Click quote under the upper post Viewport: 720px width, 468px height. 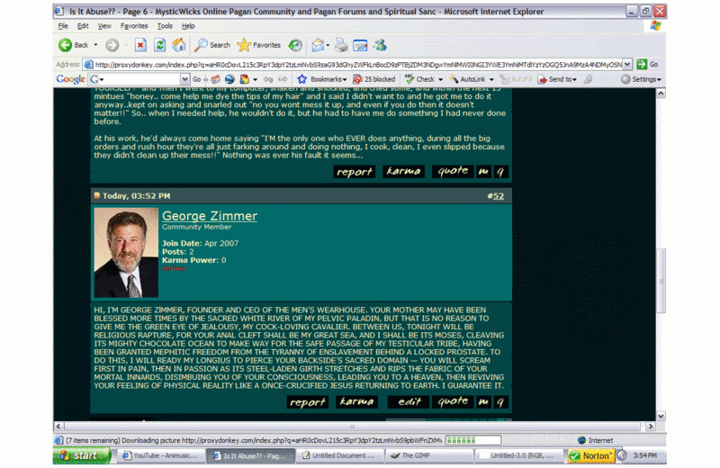(453, 172)
